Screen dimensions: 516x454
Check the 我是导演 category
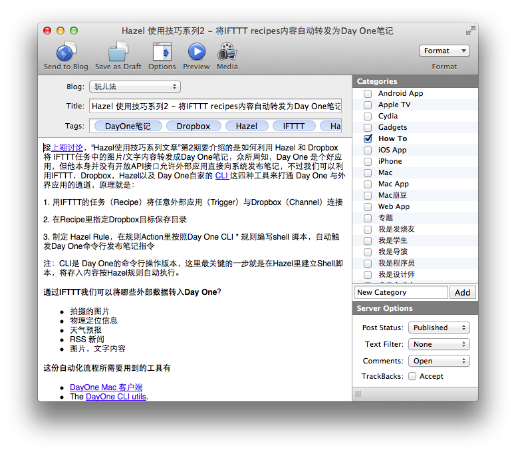tap(368, 252)
